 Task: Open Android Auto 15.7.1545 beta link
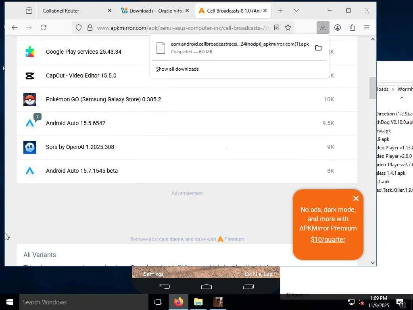click(81, 171)
